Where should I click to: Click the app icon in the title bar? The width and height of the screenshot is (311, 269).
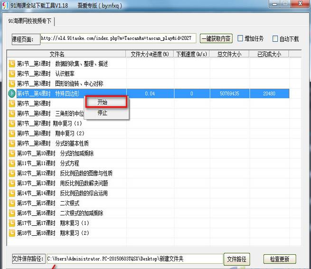tap(5, 5)
